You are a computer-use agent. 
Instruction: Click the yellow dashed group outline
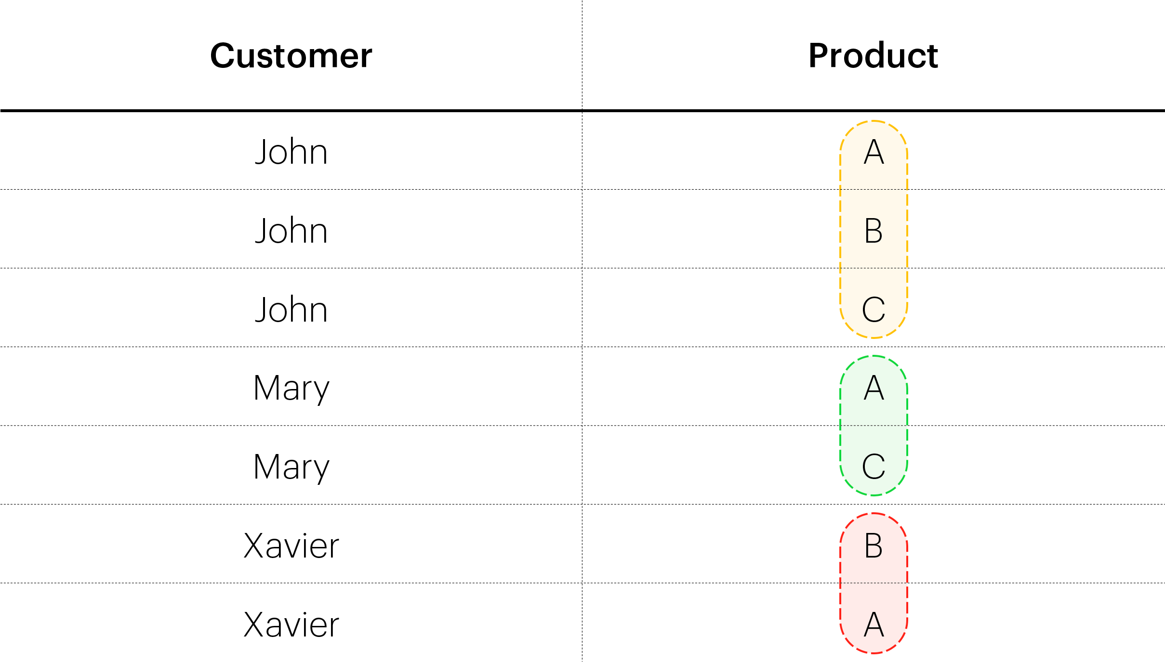(874, 229)
